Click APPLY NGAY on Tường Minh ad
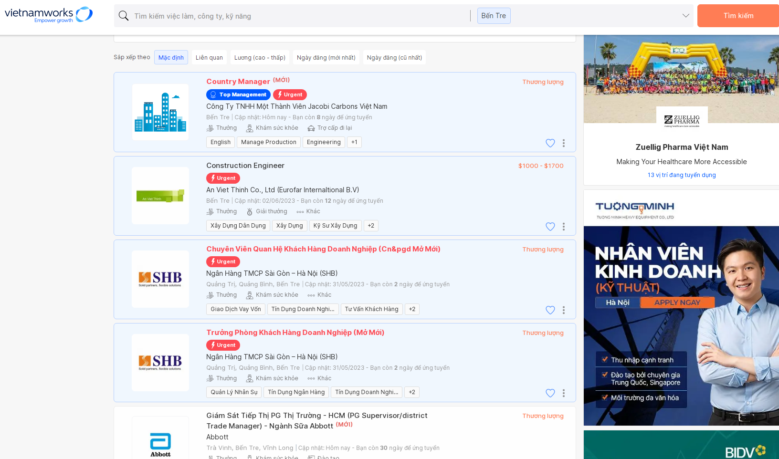This screenshot has width=779, height=459. 677,303
